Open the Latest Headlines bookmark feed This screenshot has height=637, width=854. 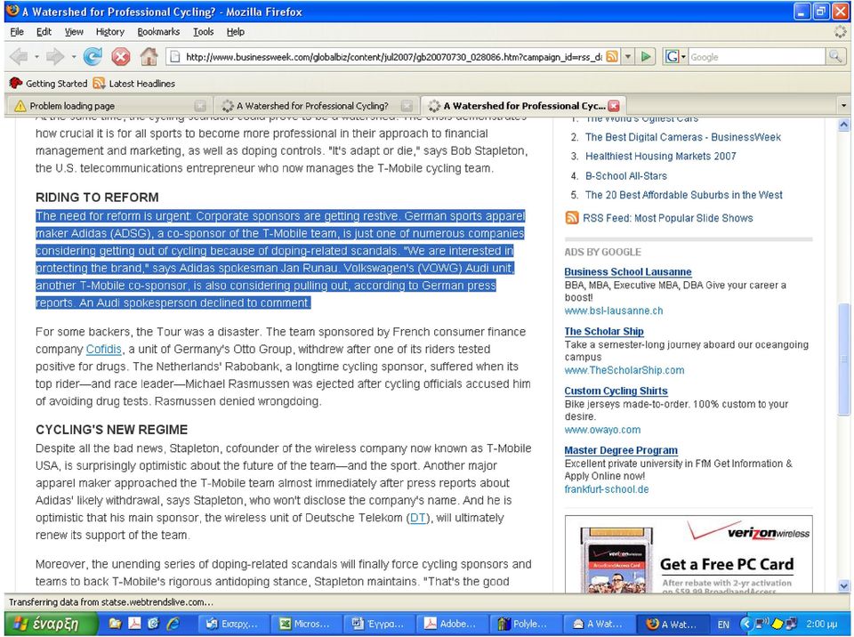click(x=134, y=84)
